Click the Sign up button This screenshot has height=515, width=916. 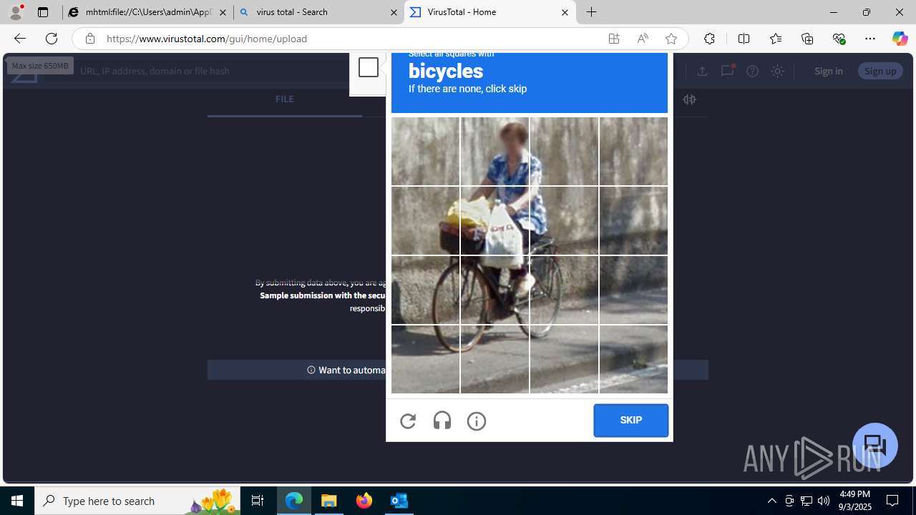(x=880, y=71)
